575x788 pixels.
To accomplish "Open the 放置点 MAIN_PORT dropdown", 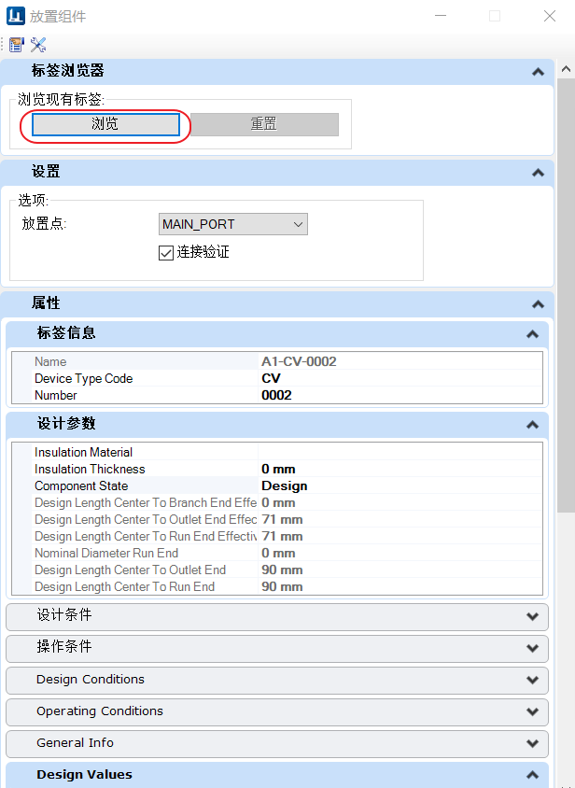I will click(x=233, y=224).
